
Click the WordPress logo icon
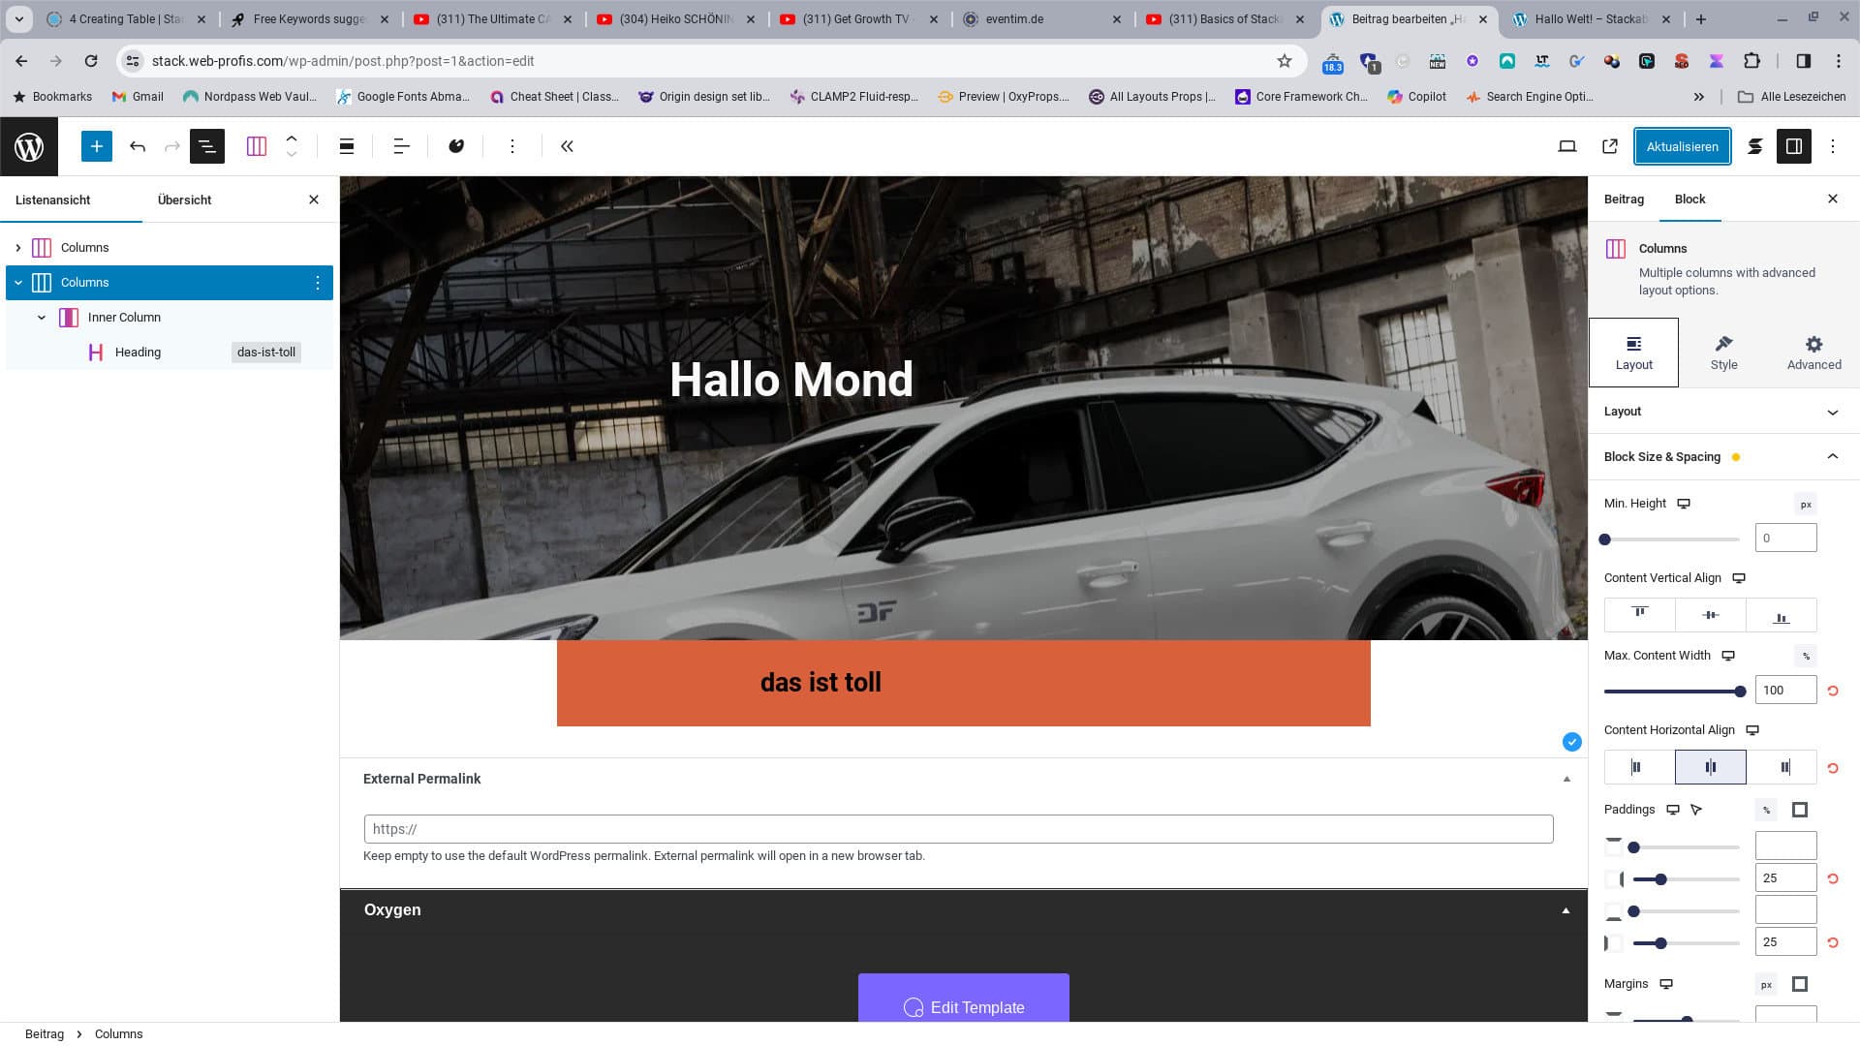click(x=29, y=146)
